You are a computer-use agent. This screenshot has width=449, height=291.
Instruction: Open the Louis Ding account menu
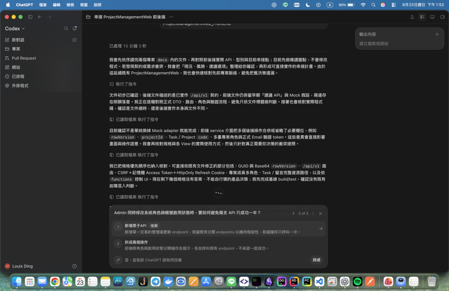pos(19,266)
